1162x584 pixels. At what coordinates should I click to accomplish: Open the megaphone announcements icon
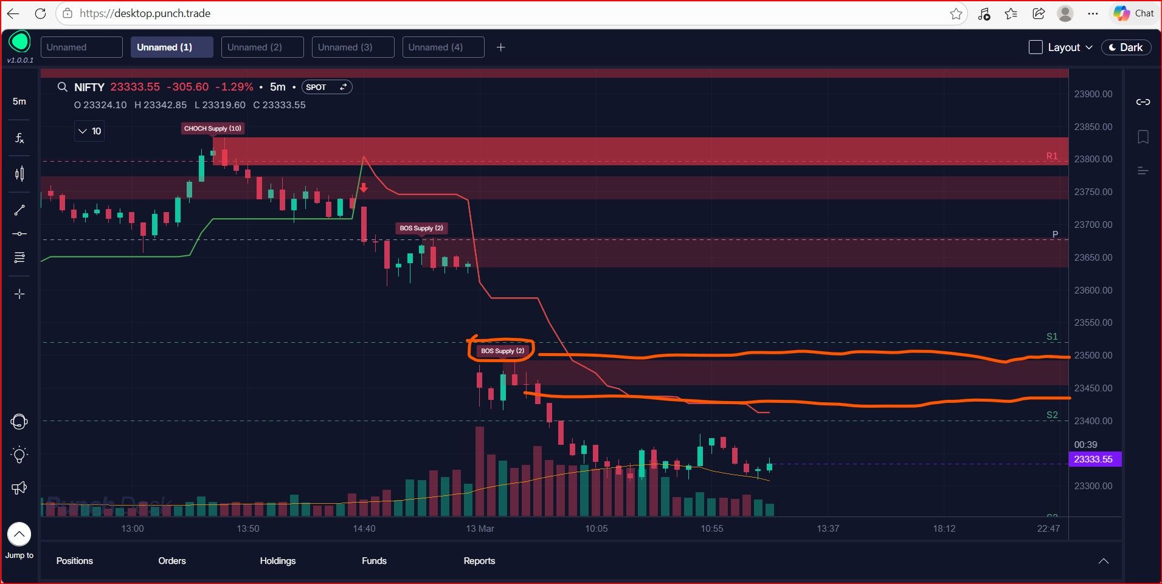[19, 487]
